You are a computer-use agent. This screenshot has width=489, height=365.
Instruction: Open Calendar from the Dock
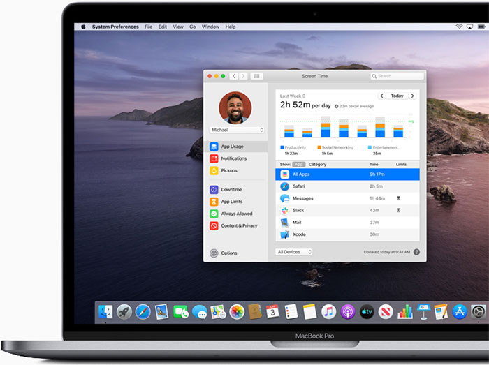point(272,312)
